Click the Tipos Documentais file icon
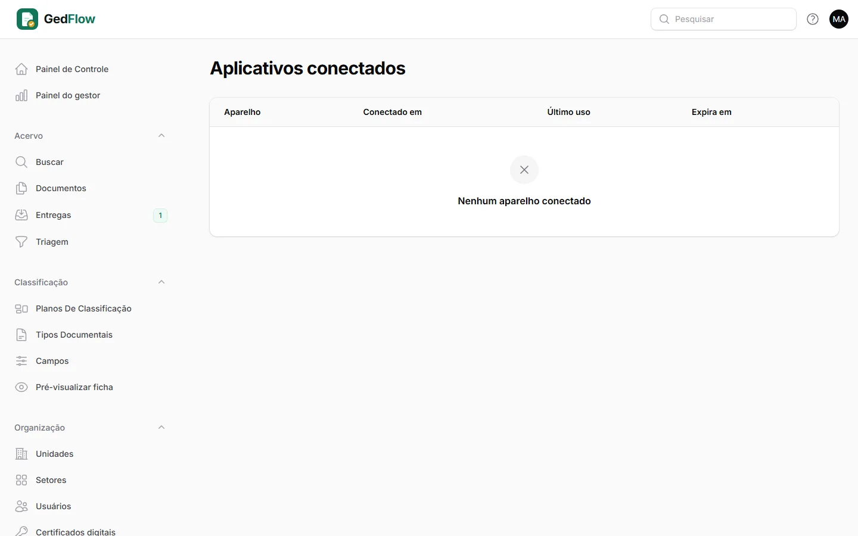The height and width of the screenshot is (536, 858). coord(21,335)
